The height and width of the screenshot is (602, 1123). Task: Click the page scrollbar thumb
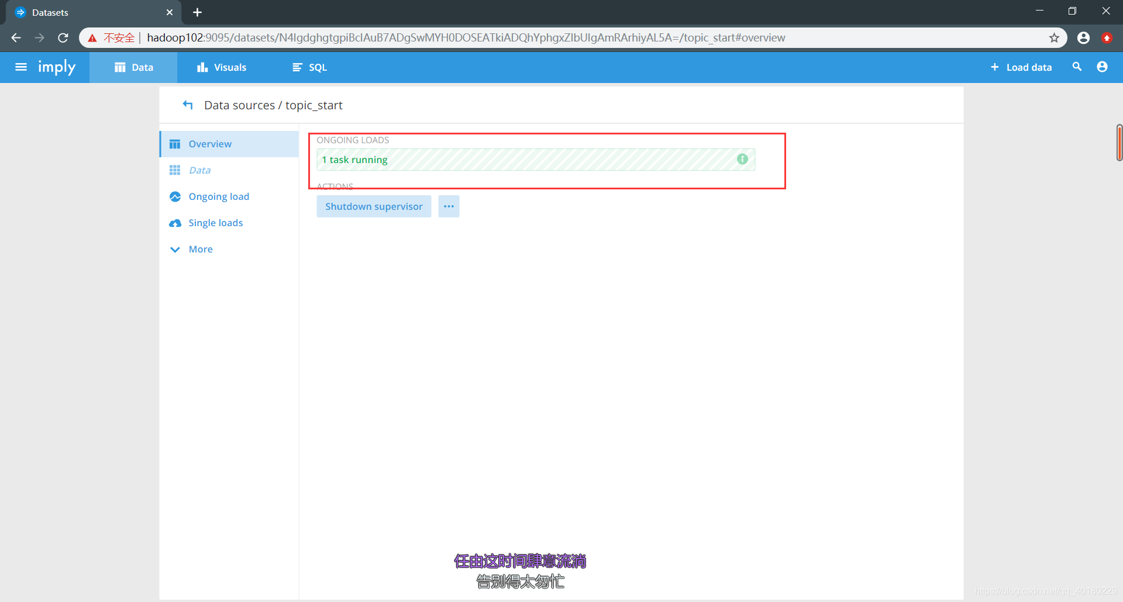[1119, 143]
